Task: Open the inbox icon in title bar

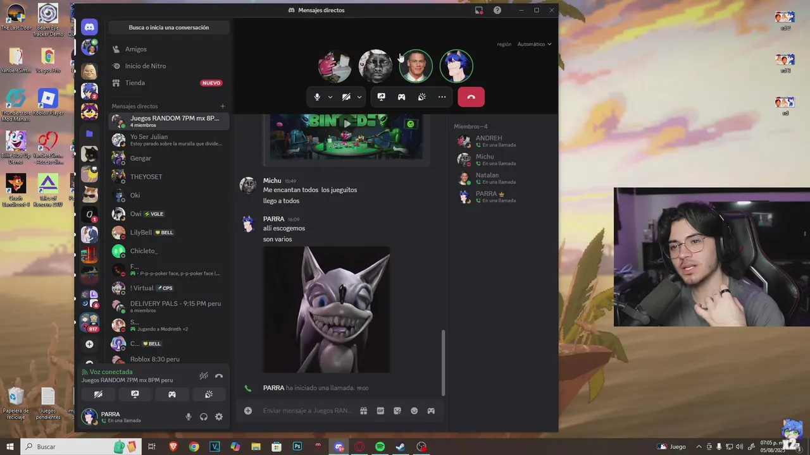Action: [x=479, y=10]
